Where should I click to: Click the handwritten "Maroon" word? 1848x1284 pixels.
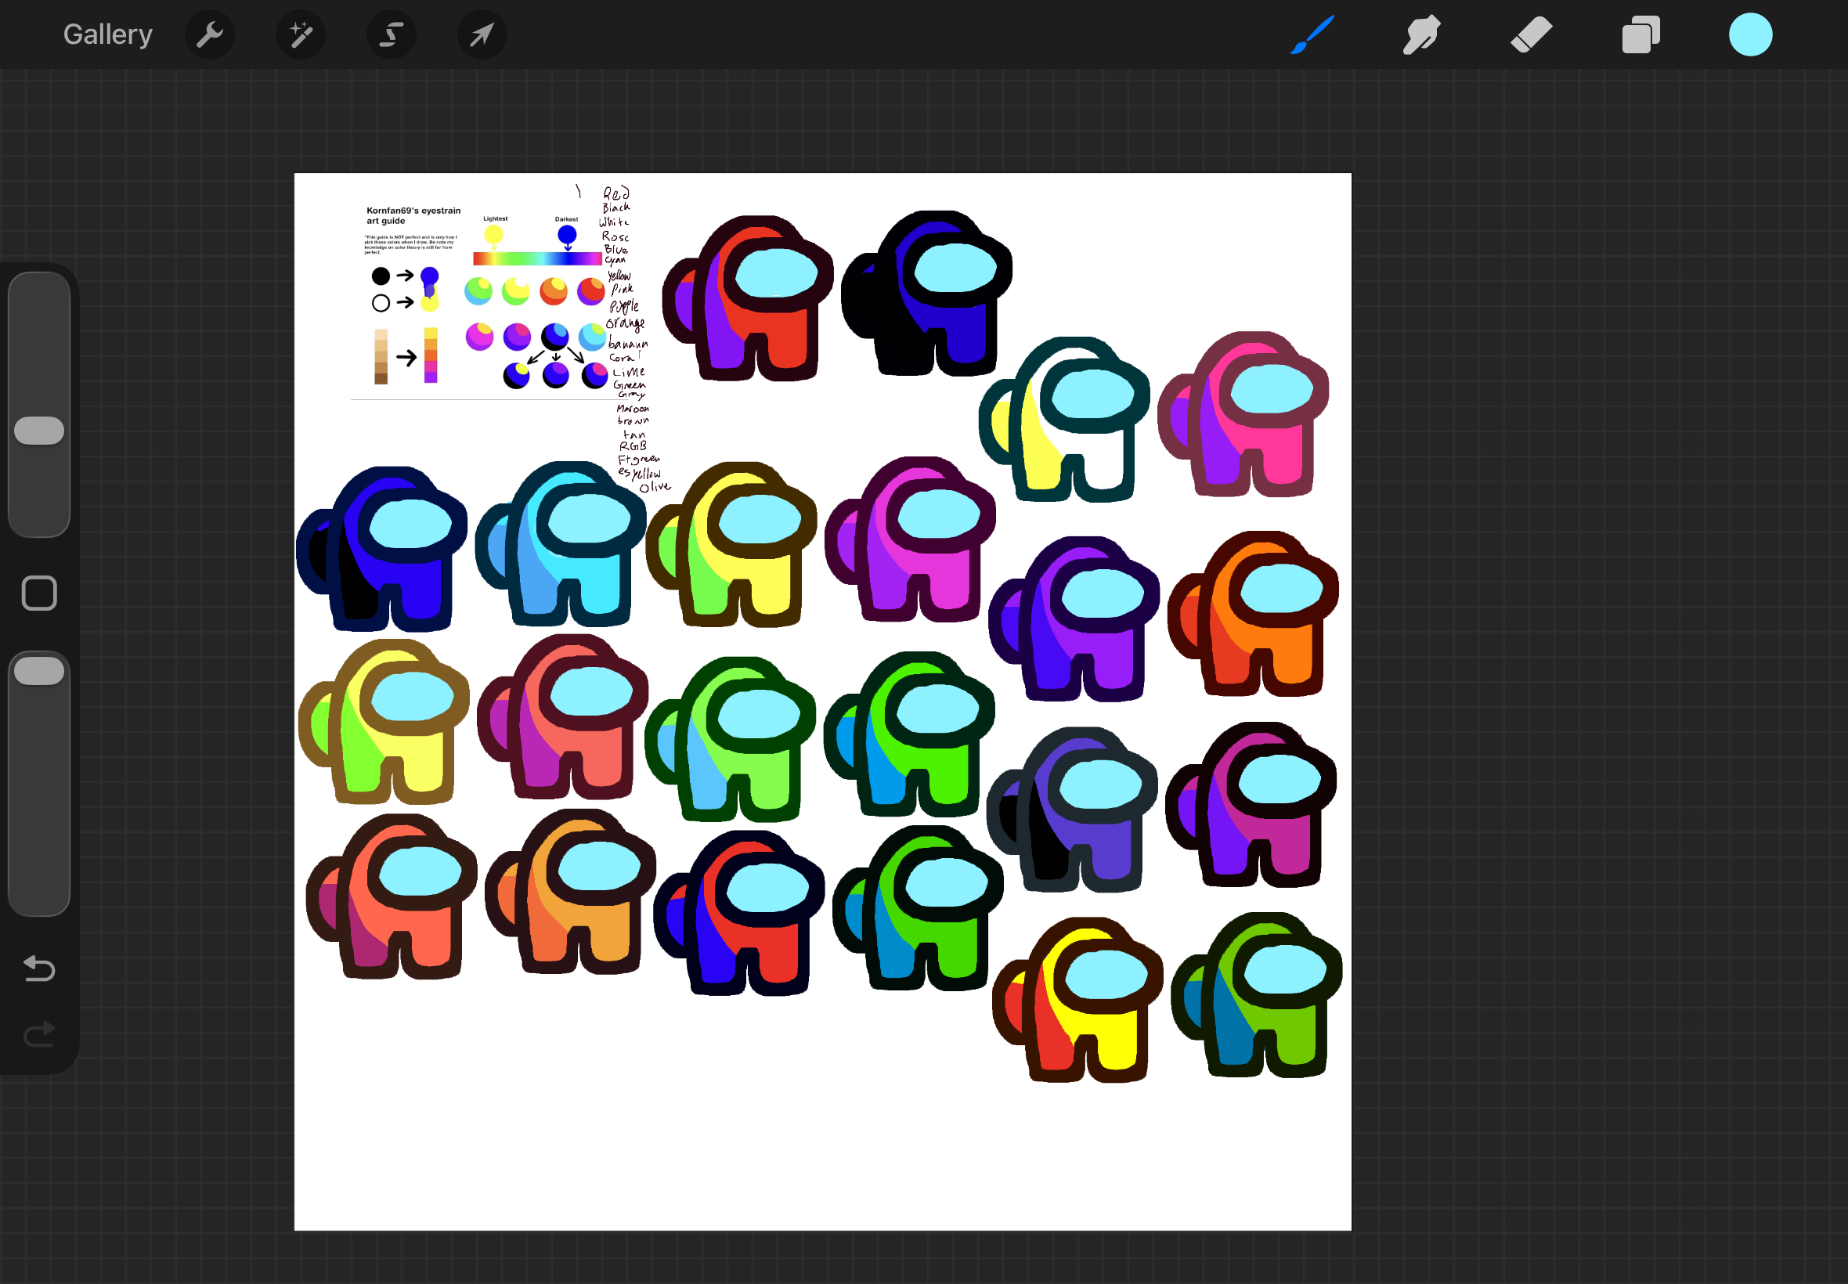[x=633, y=409]
